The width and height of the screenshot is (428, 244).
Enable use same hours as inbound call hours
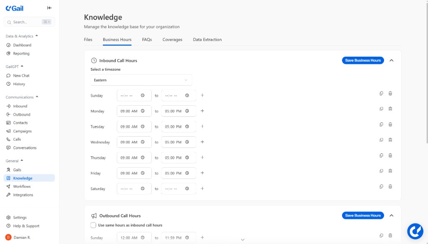point(93,225)
